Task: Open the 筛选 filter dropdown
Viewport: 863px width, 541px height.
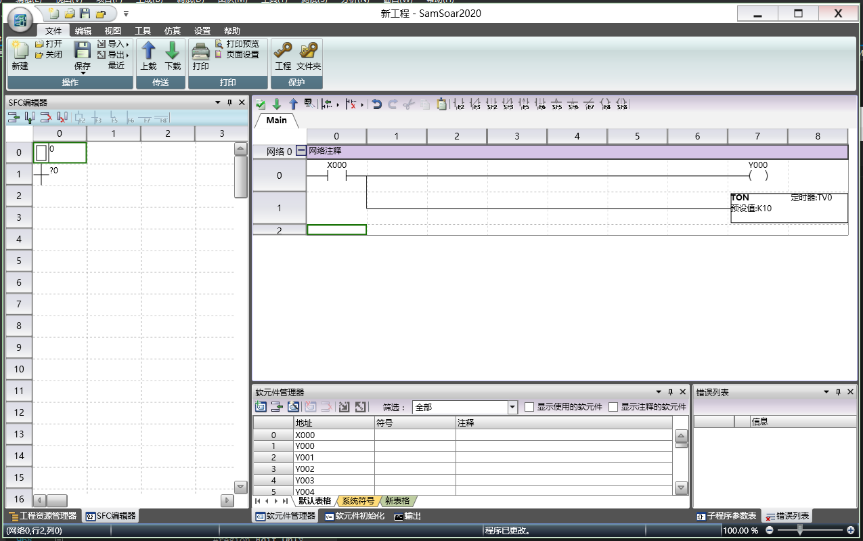Action: coord(512,407)
